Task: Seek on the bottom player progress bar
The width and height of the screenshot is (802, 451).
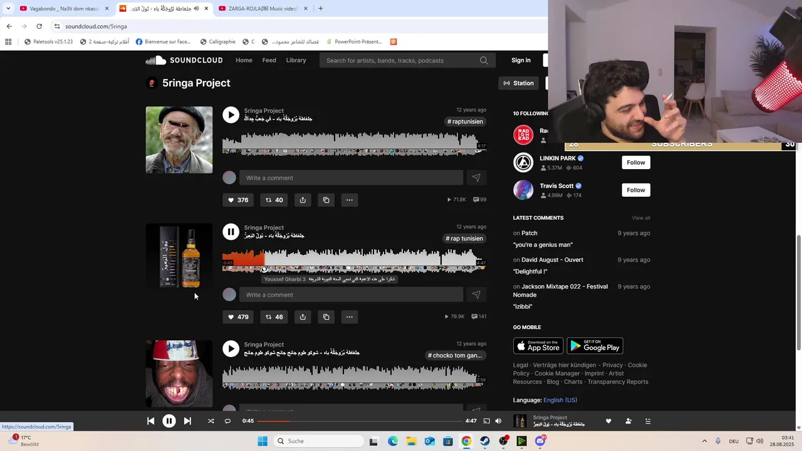Action: tap(359, 421)
